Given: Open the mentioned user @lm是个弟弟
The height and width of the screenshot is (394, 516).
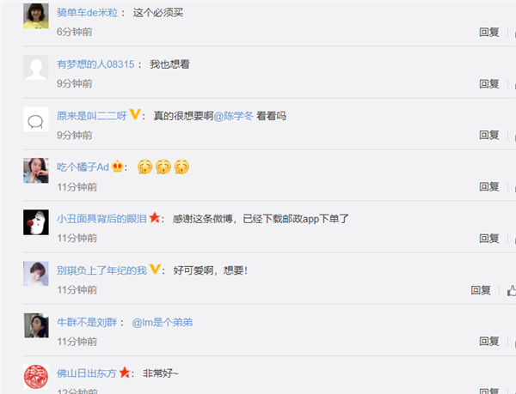Looking at the screenshot, I should 163,323.
